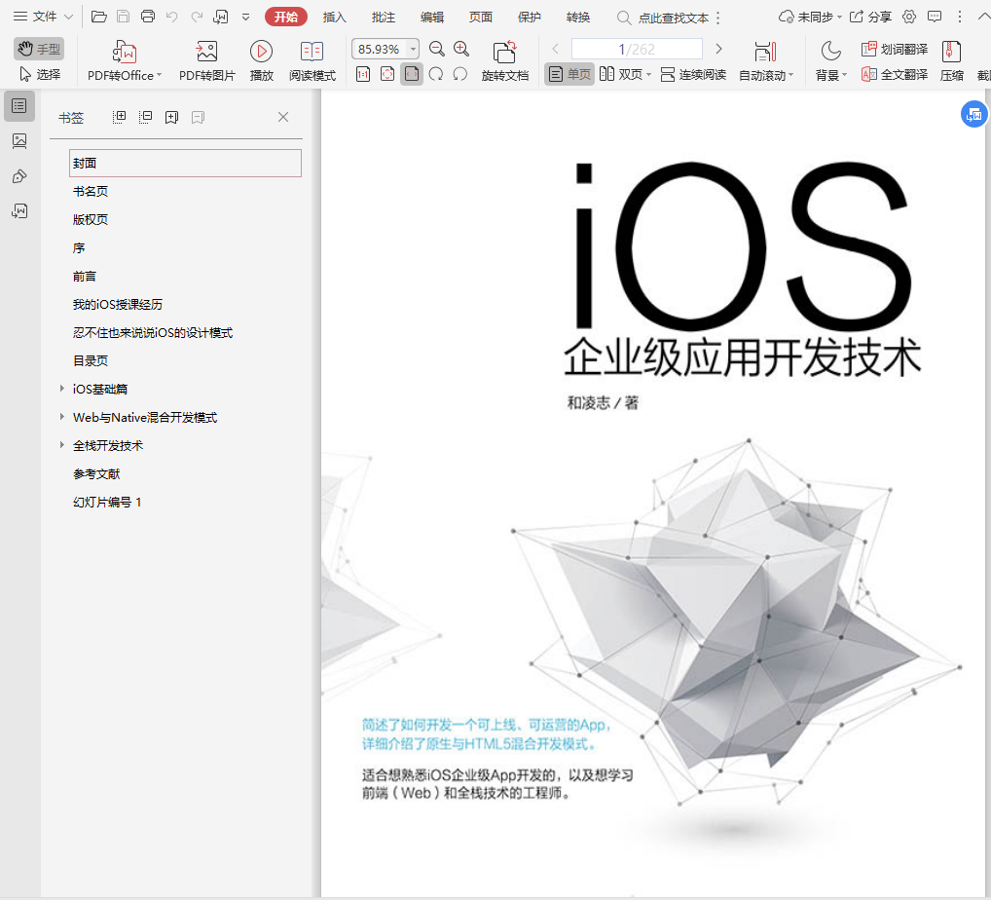Go to previous page arrow

556,49
